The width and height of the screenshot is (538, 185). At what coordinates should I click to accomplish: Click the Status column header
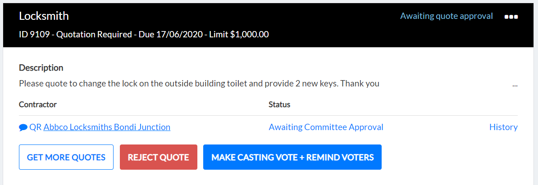[279, 104]
